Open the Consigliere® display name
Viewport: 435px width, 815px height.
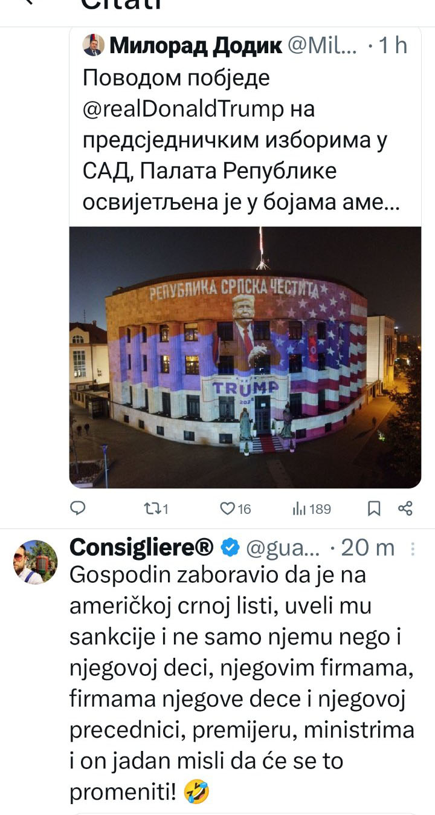tap(142, 548)
